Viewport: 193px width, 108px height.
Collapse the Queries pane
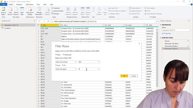(x=34, y=21)
